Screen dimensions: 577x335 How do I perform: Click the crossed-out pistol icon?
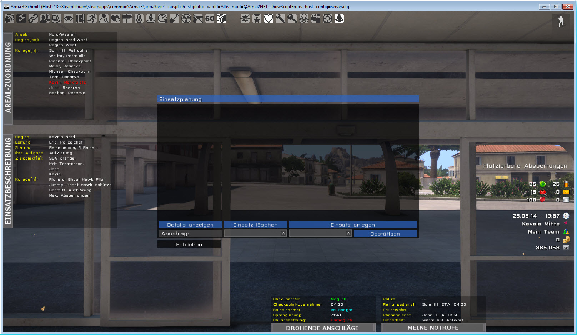198,18
